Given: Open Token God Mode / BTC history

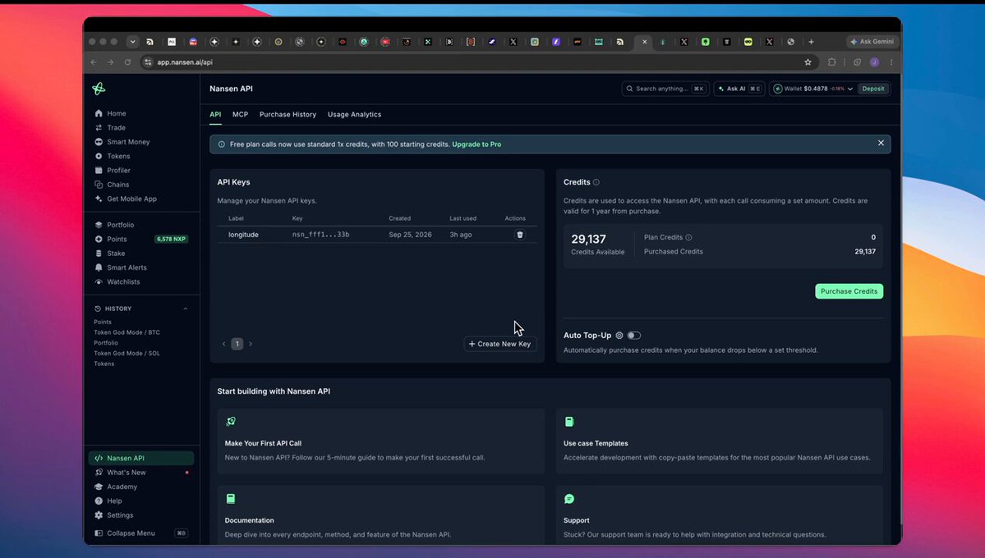Looking at the screenshot, I should pyautogui.click(x=127, y=332).
